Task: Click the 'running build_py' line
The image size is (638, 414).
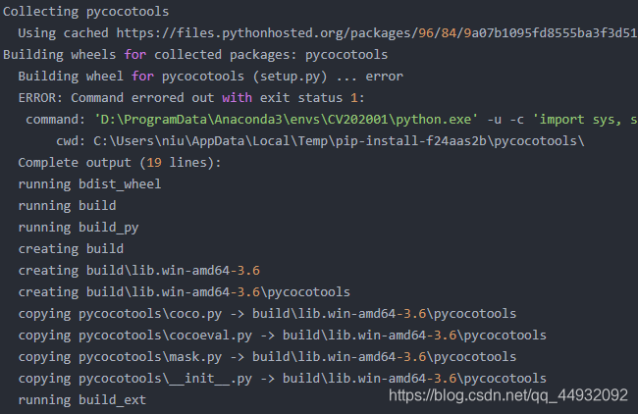Action: click(x=79, y=227)
